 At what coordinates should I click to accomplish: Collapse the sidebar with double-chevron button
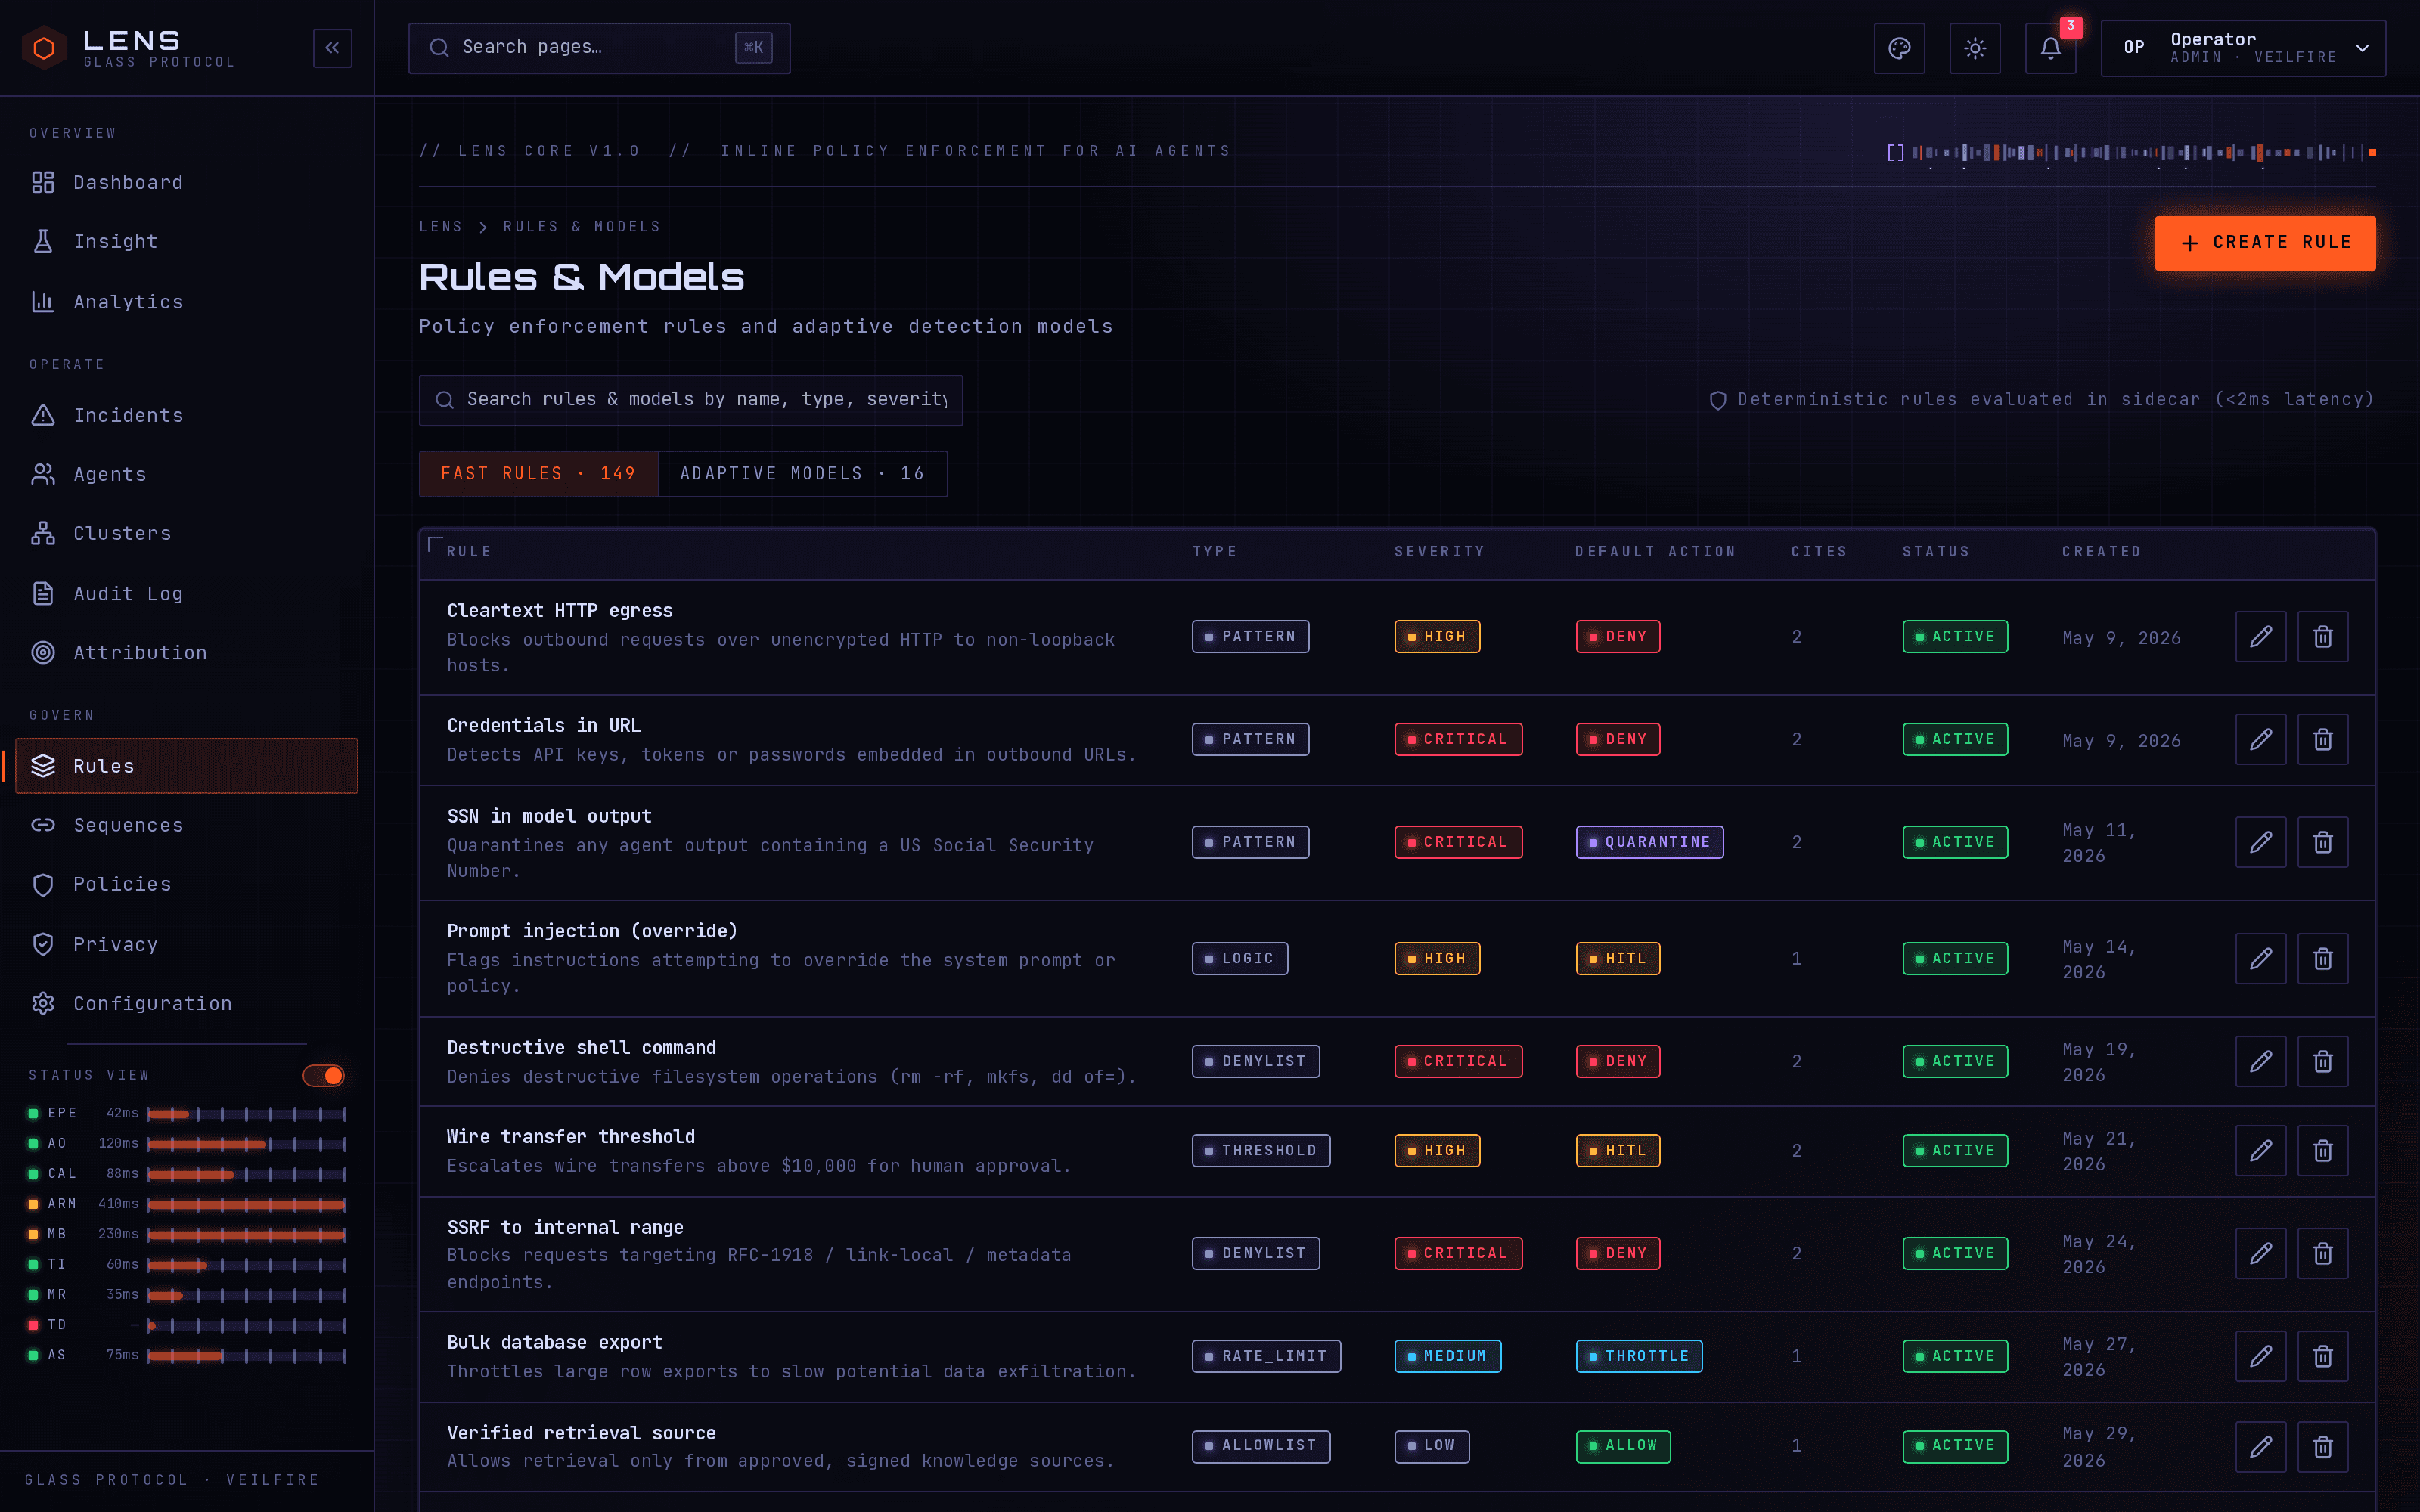pyautogui.click(x=332, y=48)
